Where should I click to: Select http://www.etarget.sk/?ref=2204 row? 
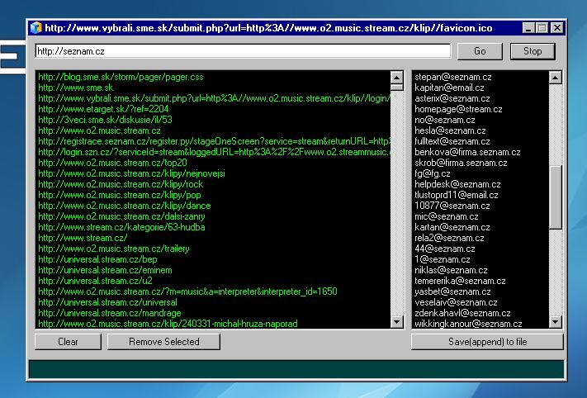pyautogui.click(x=103, y=109)
